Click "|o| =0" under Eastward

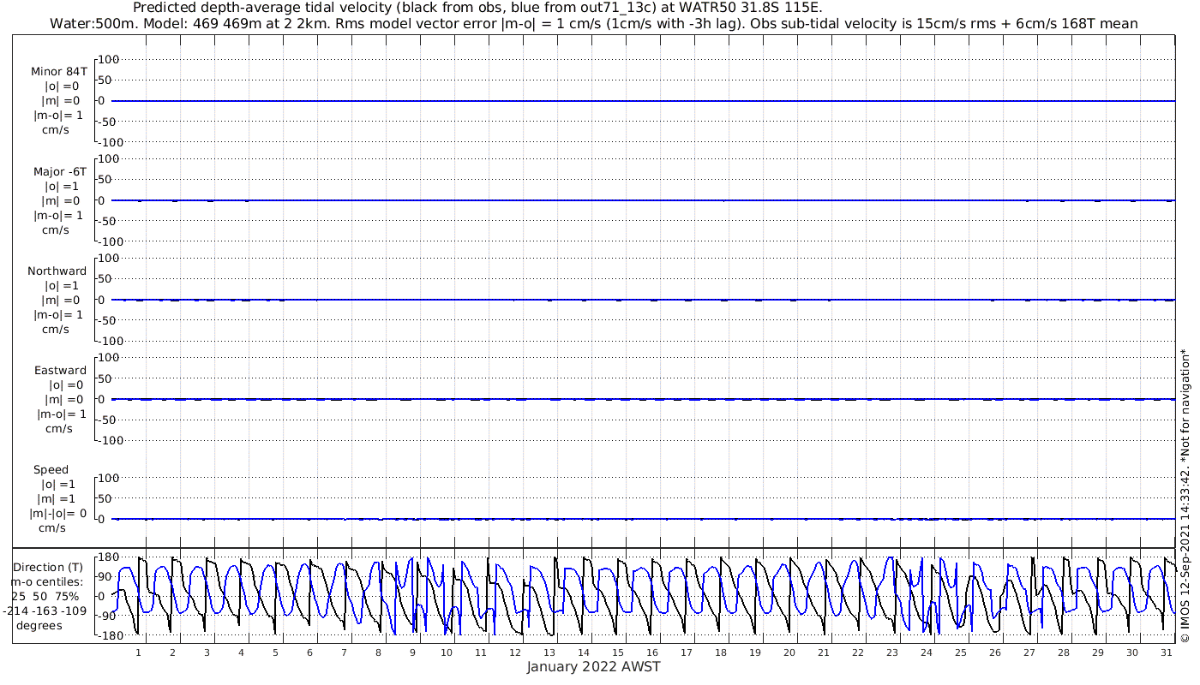point(67,384)
